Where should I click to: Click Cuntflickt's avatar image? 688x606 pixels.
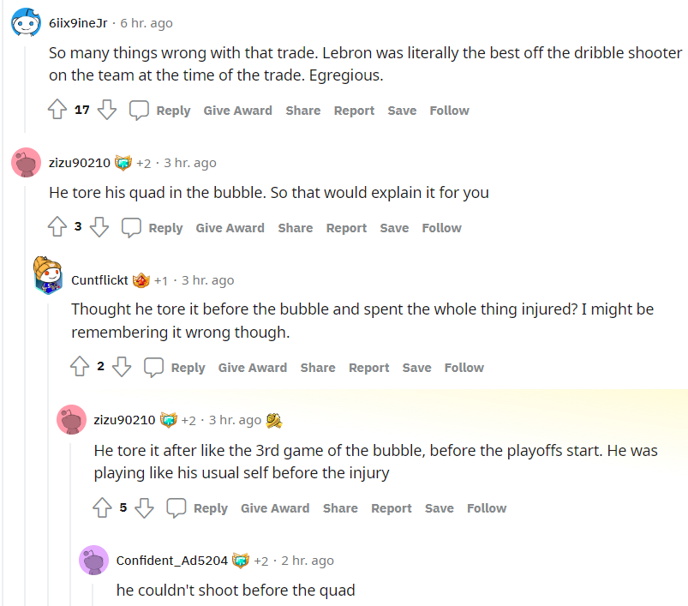pyautogui.click(x=48, y=274)
